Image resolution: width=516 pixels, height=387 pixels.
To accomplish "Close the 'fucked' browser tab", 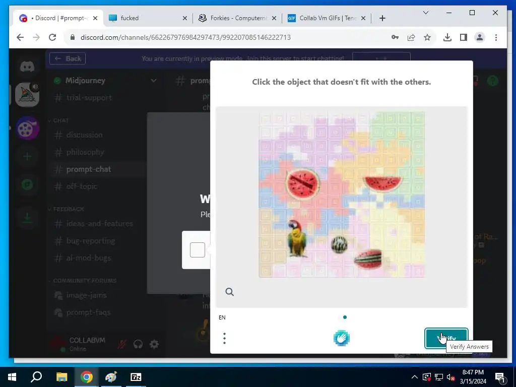I will (x=185, y=18).
